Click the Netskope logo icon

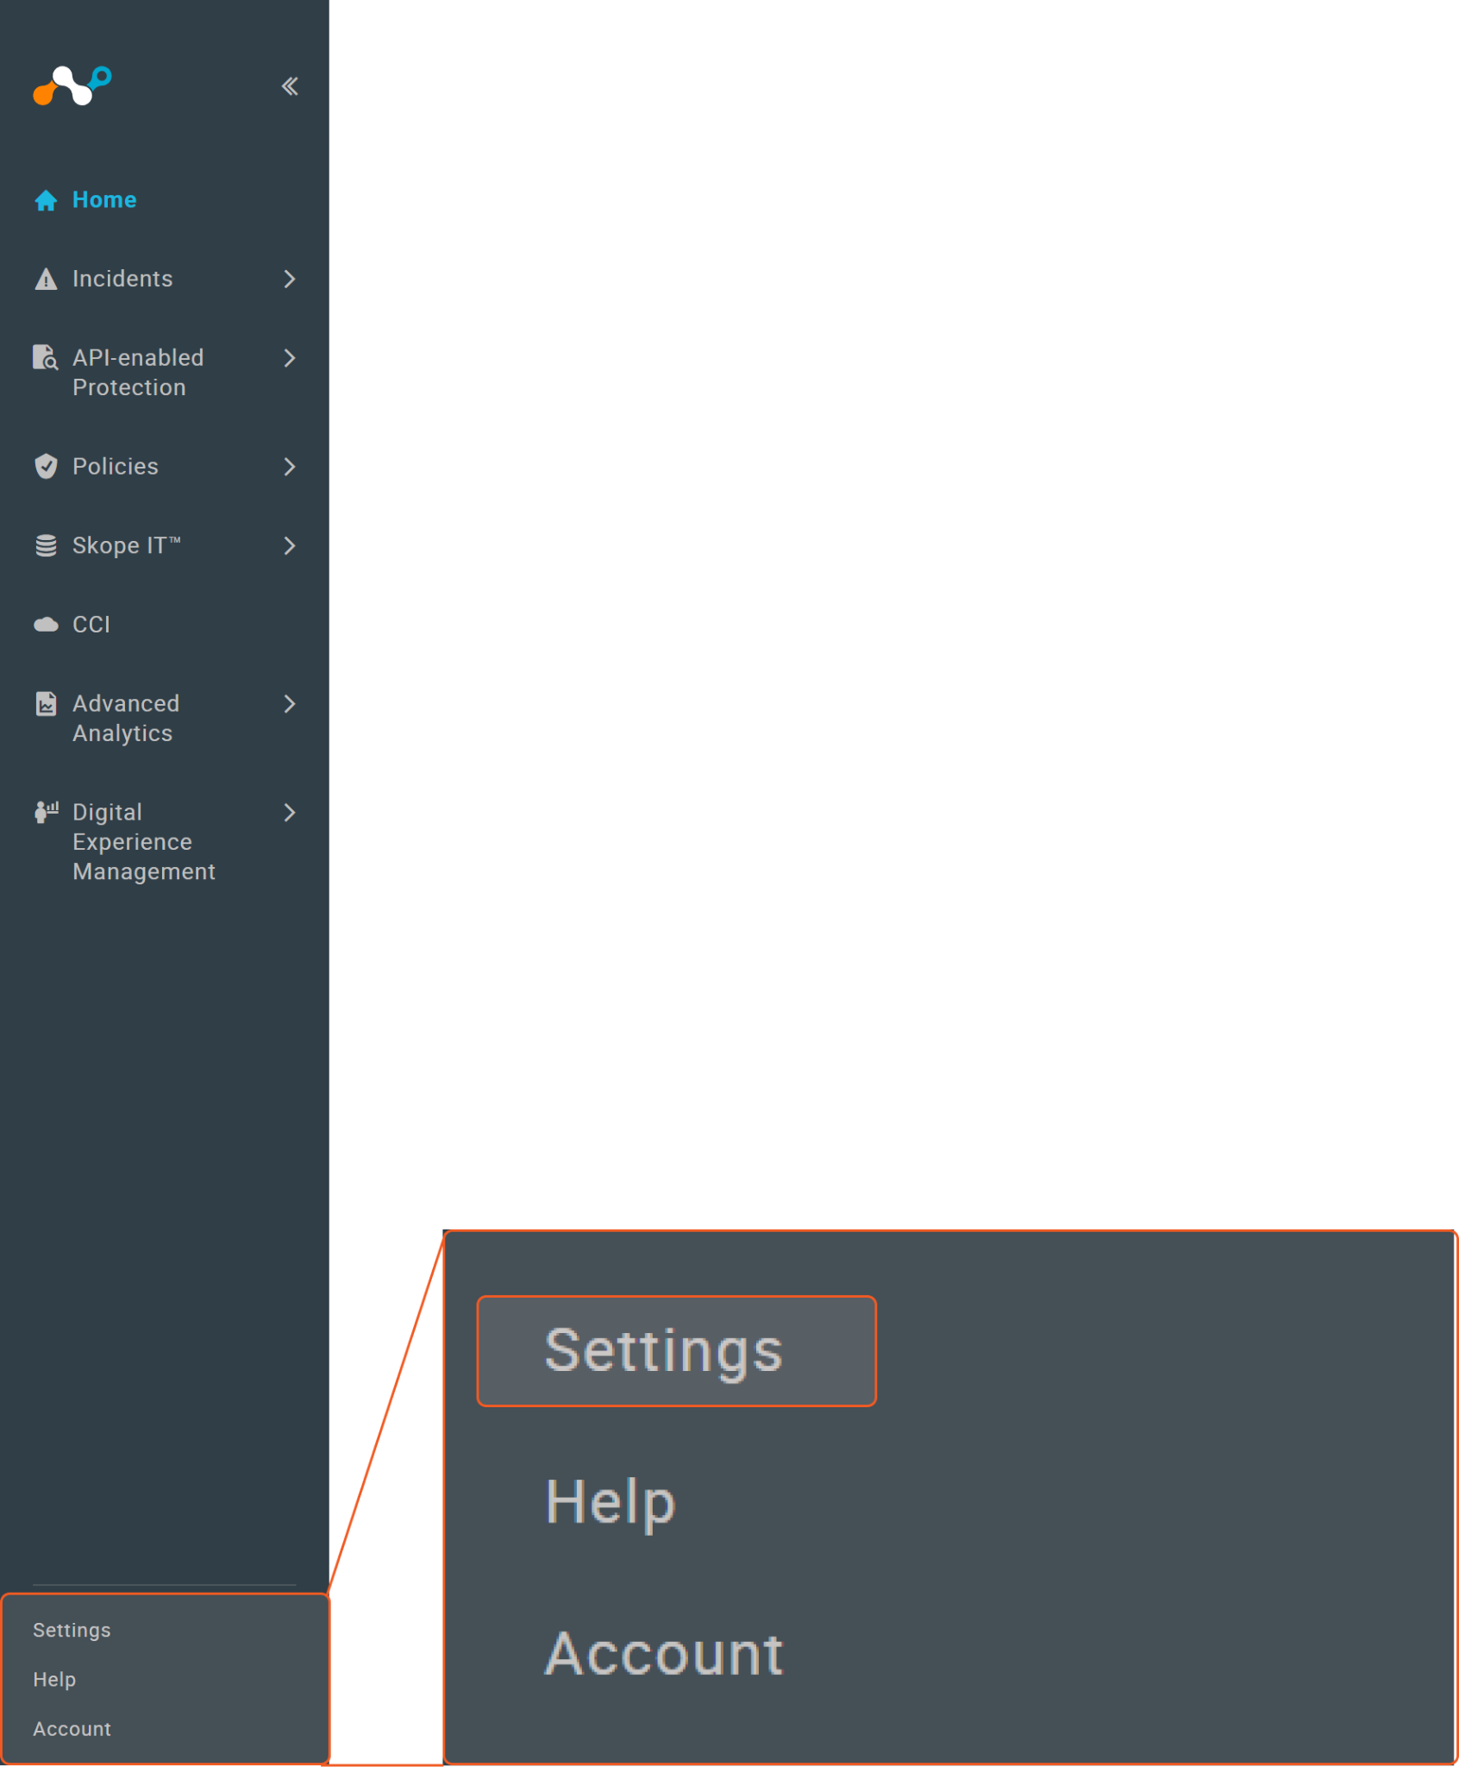pos(72,85)
